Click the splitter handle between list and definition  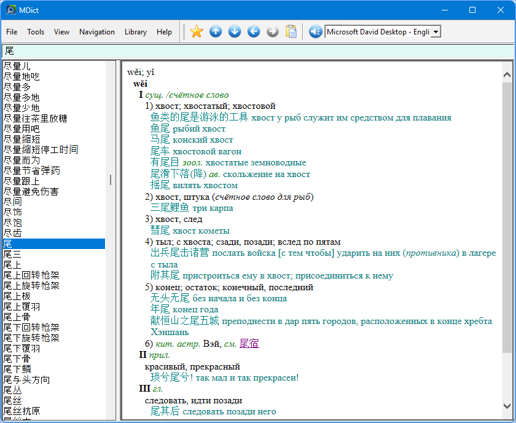click(111, 180)
